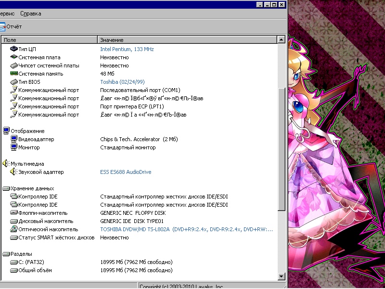Open the Справка menu

pos(31,13)
